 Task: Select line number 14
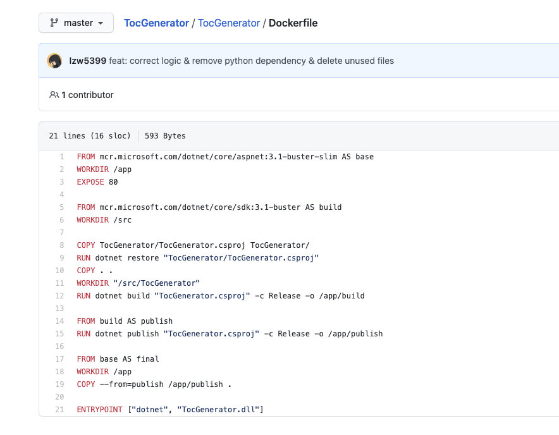click(59, 321)
